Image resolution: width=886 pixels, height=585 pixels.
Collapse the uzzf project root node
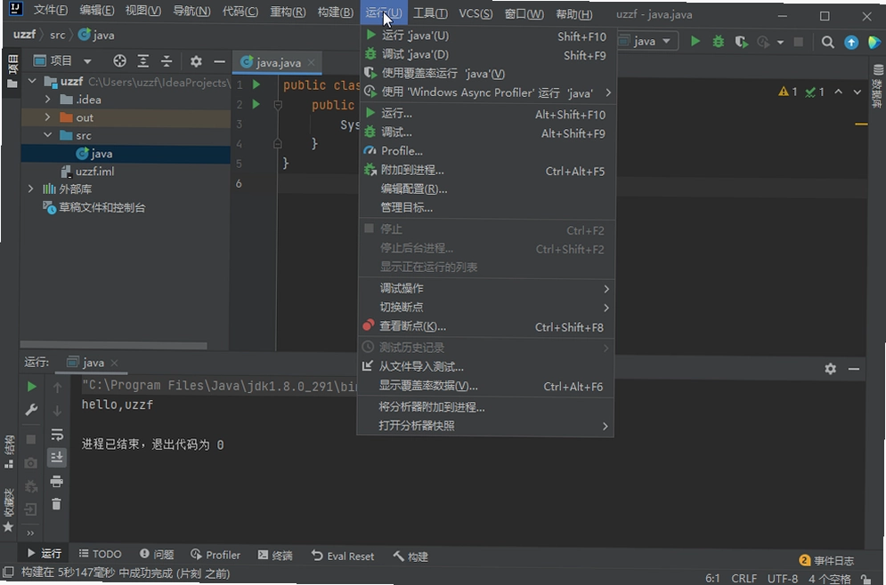pyautogui.click(x=32, y=81)
